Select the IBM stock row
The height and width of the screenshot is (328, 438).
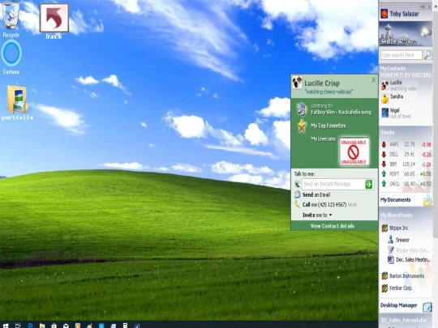pos(406,164)
